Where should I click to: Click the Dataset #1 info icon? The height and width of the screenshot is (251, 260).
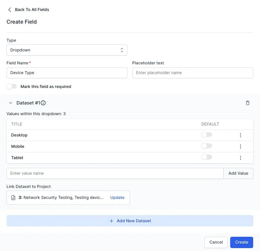(43, 103)
